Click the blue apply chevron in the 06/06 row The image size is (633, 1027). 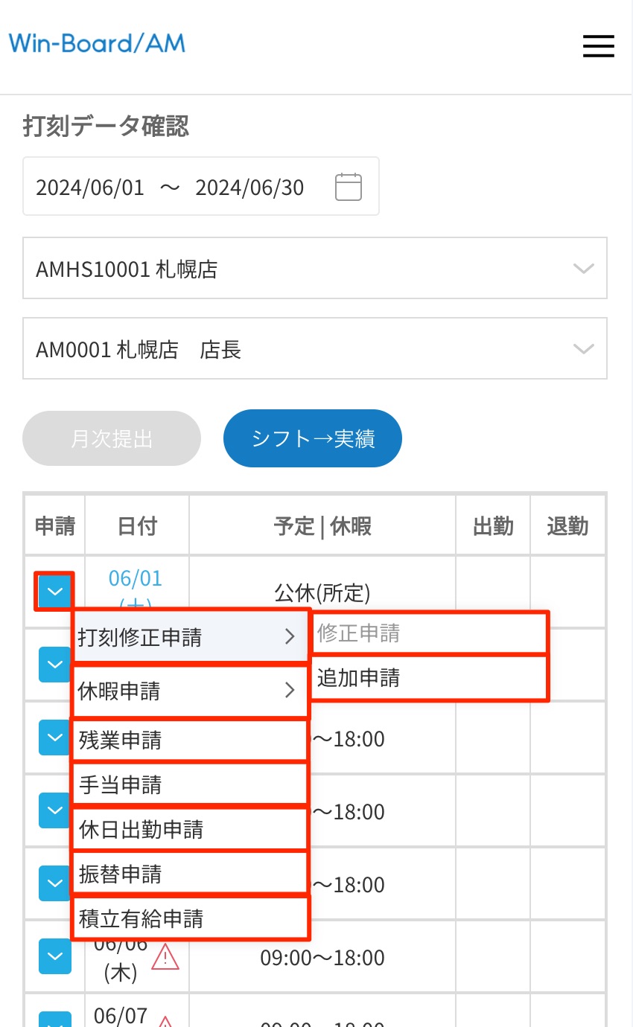click(54, 956)
